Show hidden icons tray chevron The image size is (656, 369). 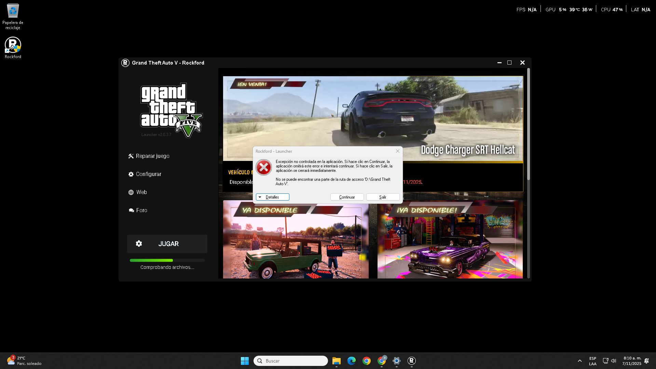click(580, 361)
